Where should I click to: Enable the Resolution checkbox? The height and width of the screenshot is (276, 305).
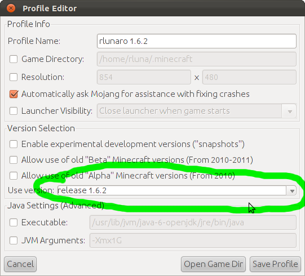[x=14, y=77]
